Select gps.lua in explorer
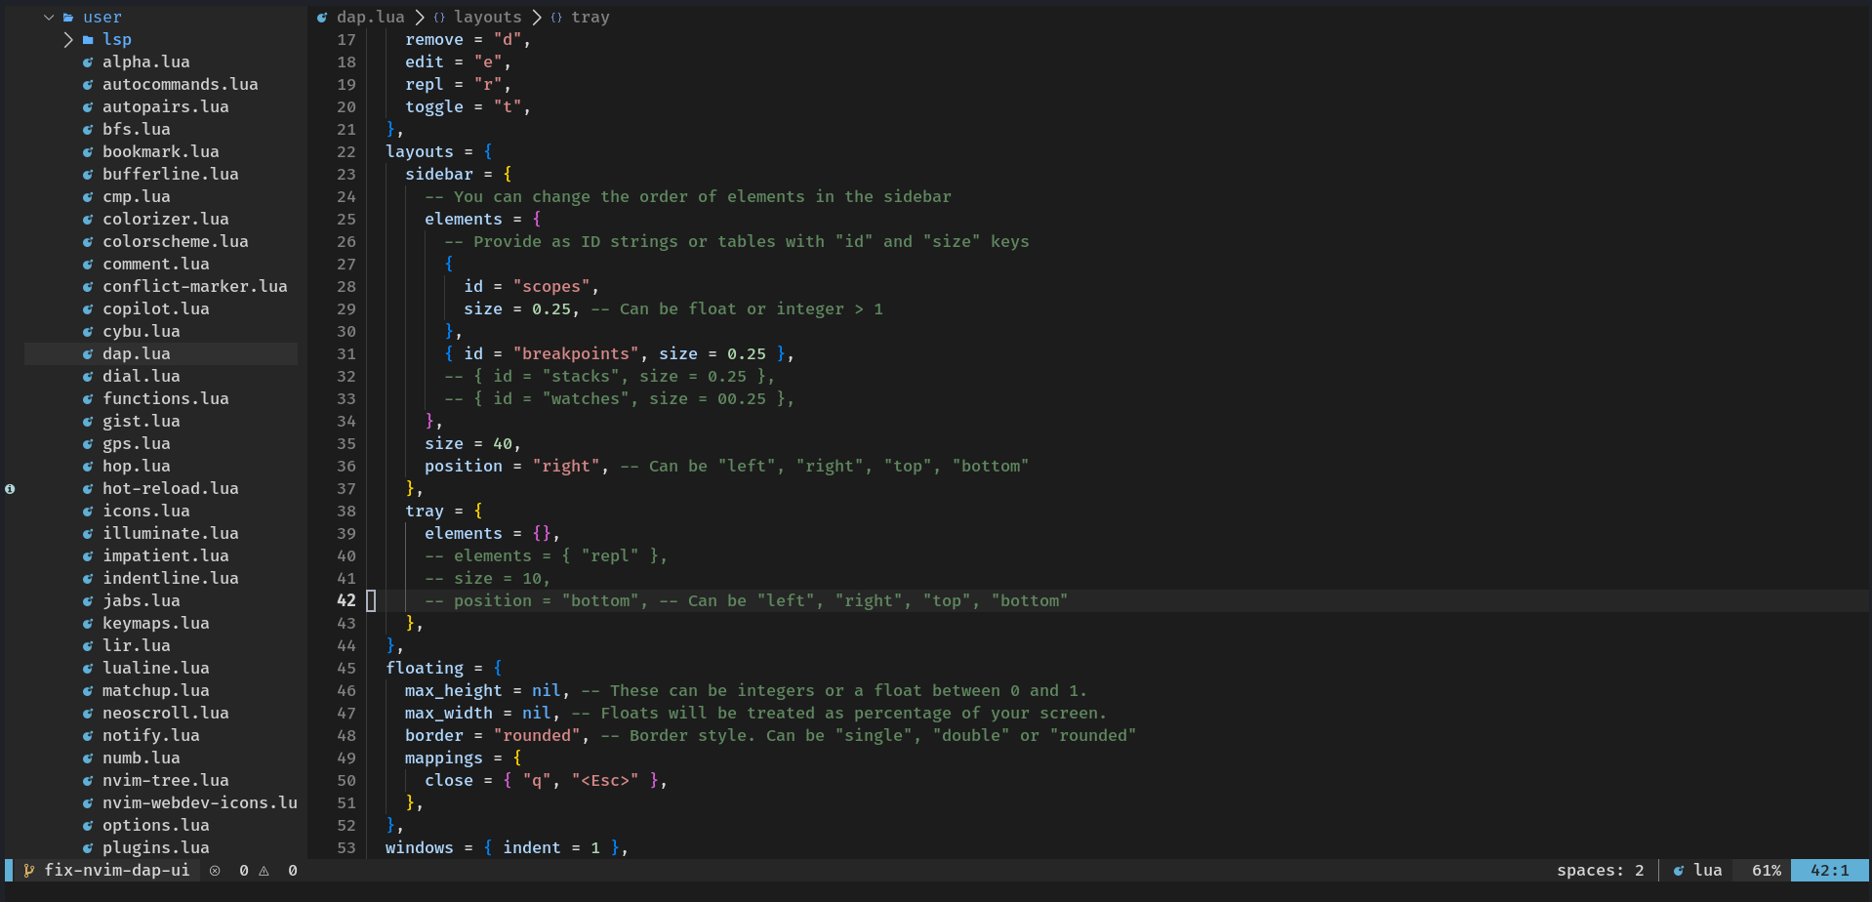Image resolution: width=1872 pixels, height=902 pixels. click(137, 444)
